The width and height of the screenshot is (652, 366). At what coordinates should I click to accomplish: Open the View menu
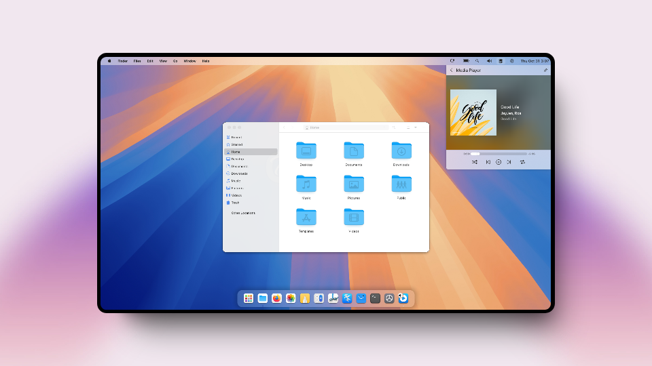(x=163, y=61)
